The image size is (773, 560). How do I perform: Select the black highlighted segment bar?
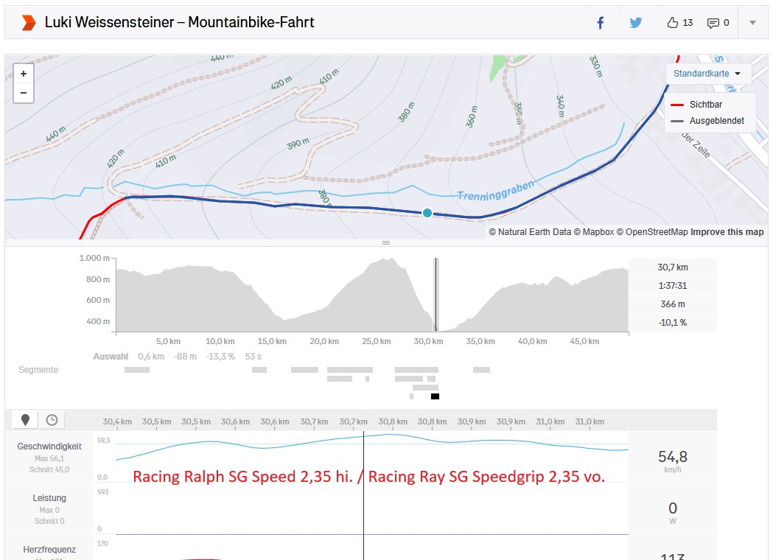(435, 396)
